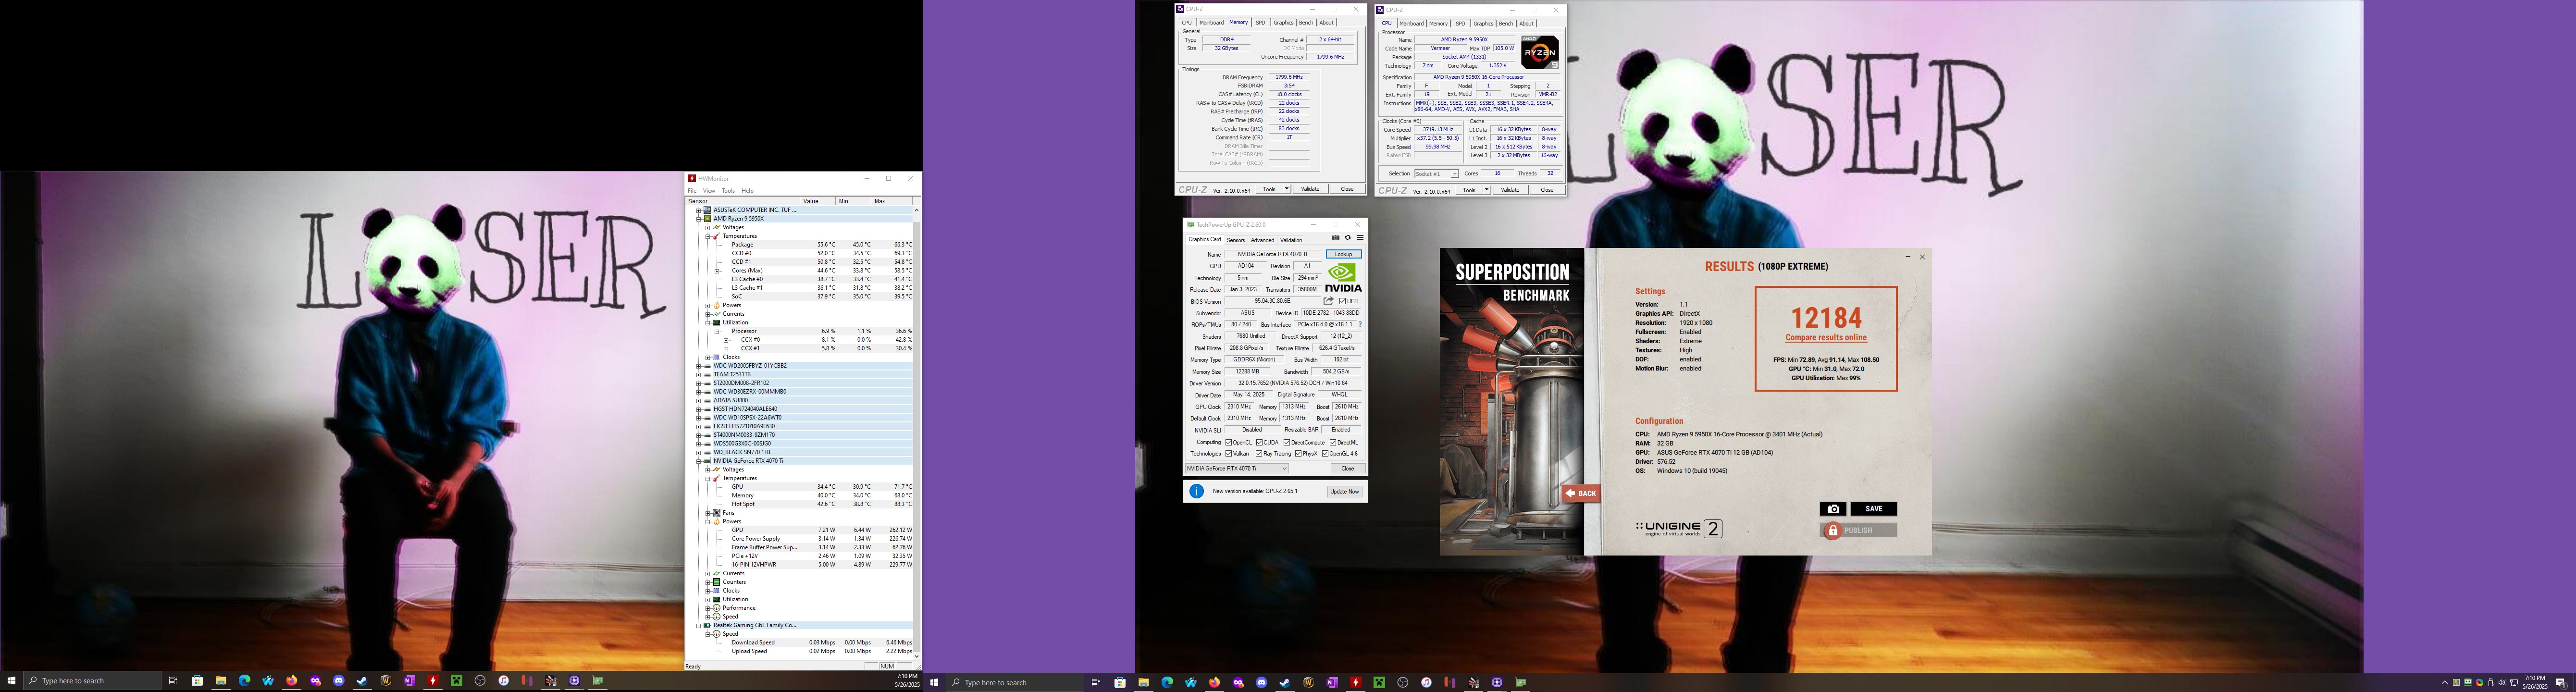This screenshot has width=2576, height=692.
Task: Expand Cores (Max) temperature row
Action: 717,271
